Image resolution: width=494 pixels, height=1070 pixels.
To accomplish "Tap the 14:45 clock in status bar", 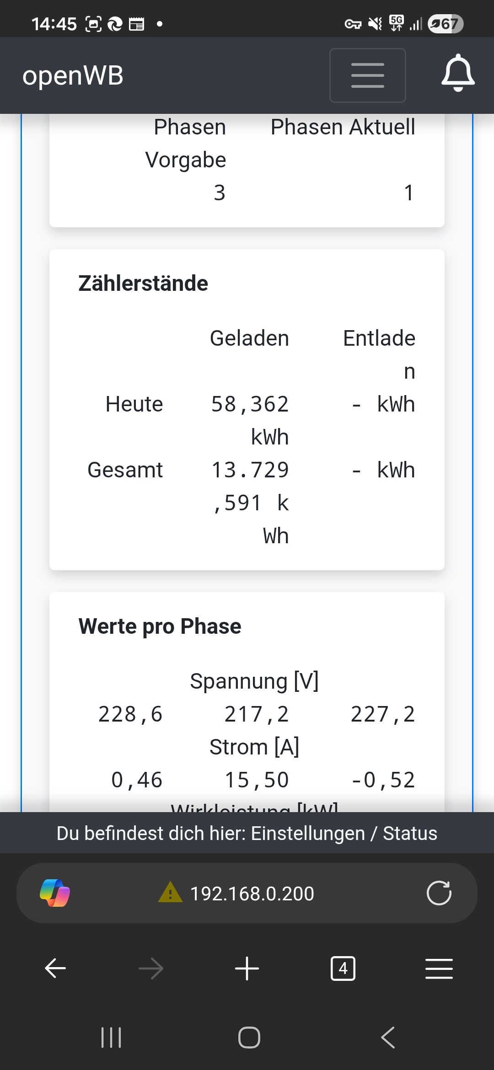I will point(54,24).
